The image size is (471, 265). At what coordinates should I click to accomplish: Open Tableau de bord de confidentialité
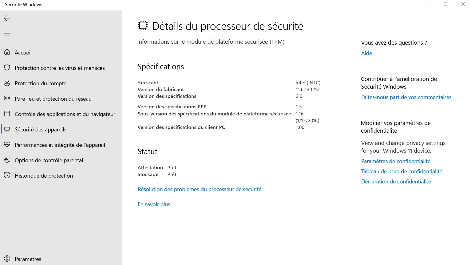[x=402, y=171]
